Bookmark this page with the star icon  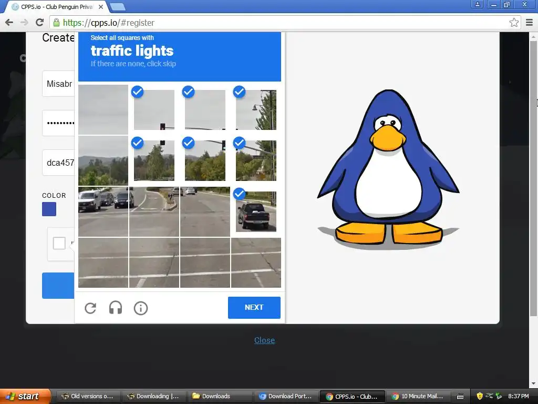tap(514, 23)
